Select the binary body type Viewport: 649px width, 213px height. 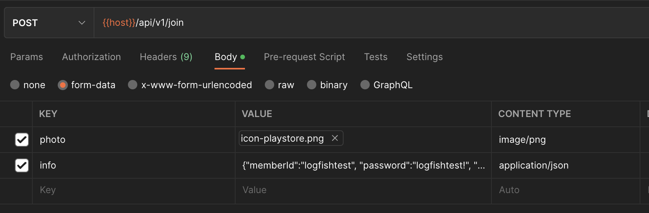coord(312,85)
